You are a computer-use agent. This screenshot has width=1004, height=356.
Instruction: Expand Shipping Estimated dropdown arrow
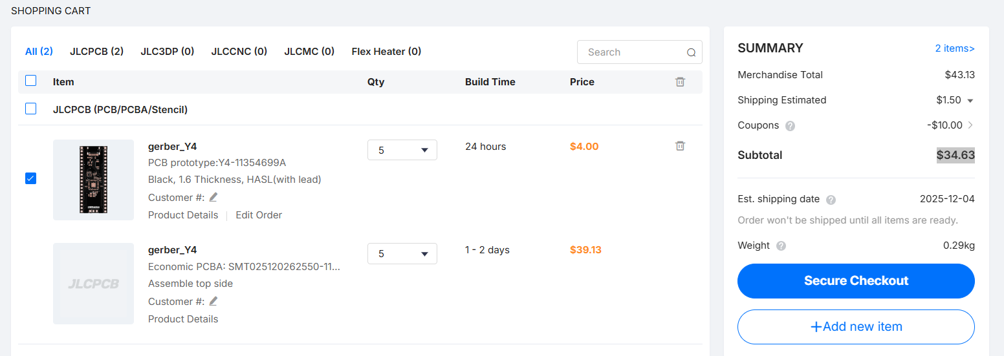coord(970,101)
